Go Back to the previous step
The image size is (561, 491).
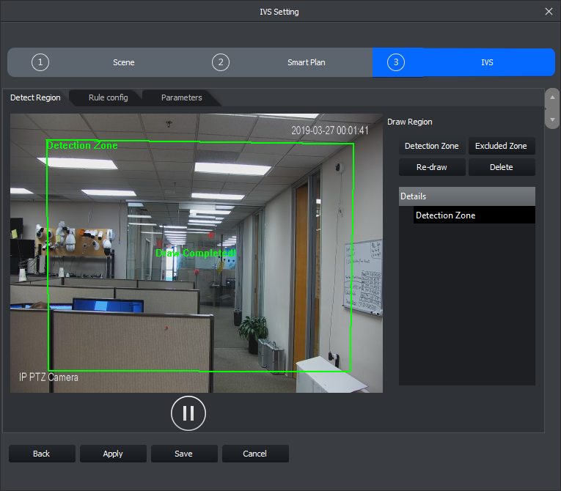click(42, 454)
